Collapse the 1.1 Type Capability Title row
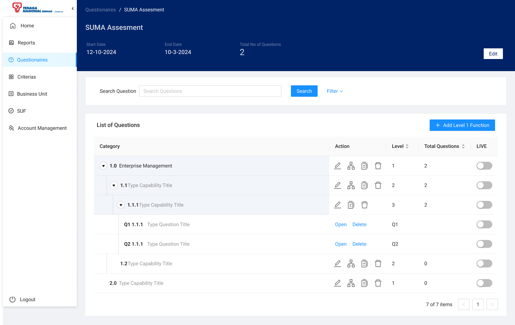515x325 pixels. [114, 185]
